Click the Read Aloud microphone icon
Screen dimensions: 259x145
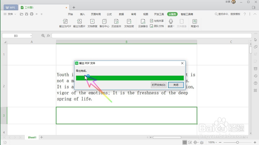pos(171,21)
